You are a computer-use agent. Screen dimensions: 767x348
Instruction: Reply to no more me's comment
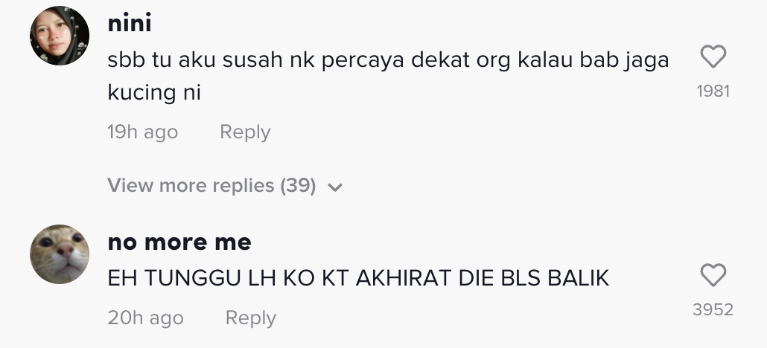pyautogui.click(x=250, y=318)
